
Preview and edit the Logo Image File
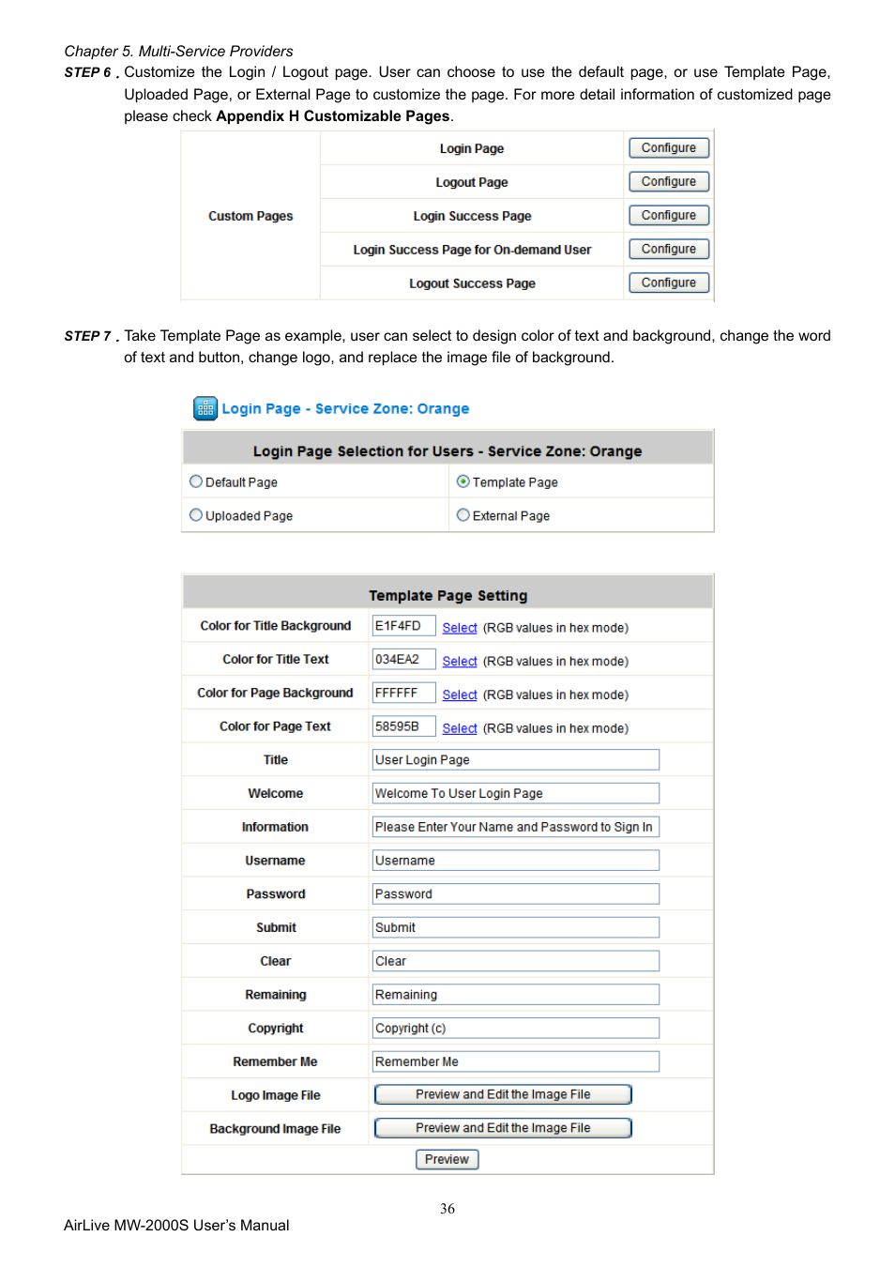tap(503, 1095)
